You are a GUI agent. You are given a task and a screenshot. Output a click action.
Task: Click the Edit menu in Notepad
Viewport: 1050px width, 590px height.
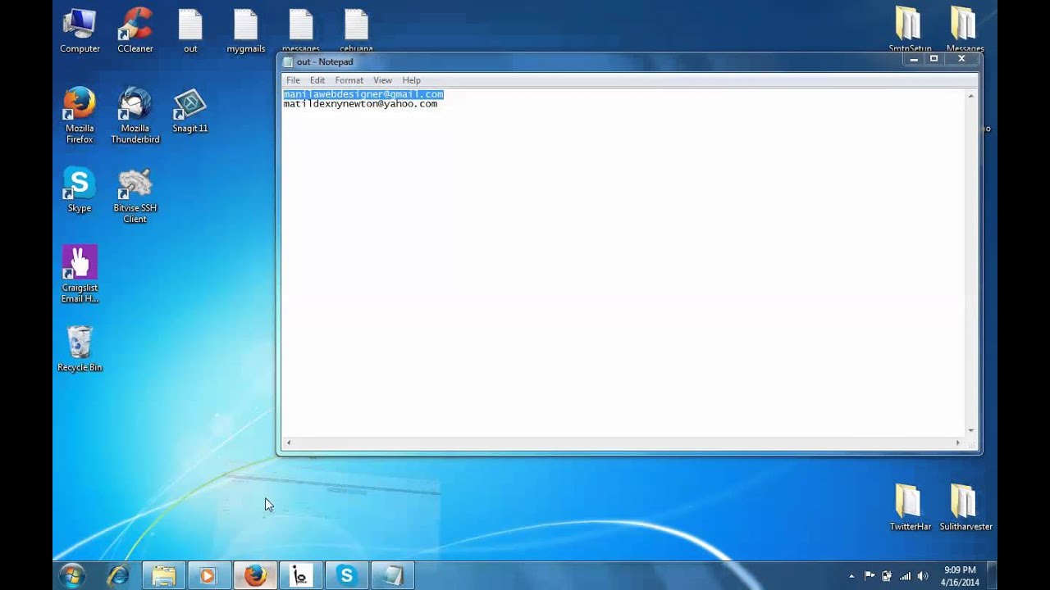tap(317, 80)
